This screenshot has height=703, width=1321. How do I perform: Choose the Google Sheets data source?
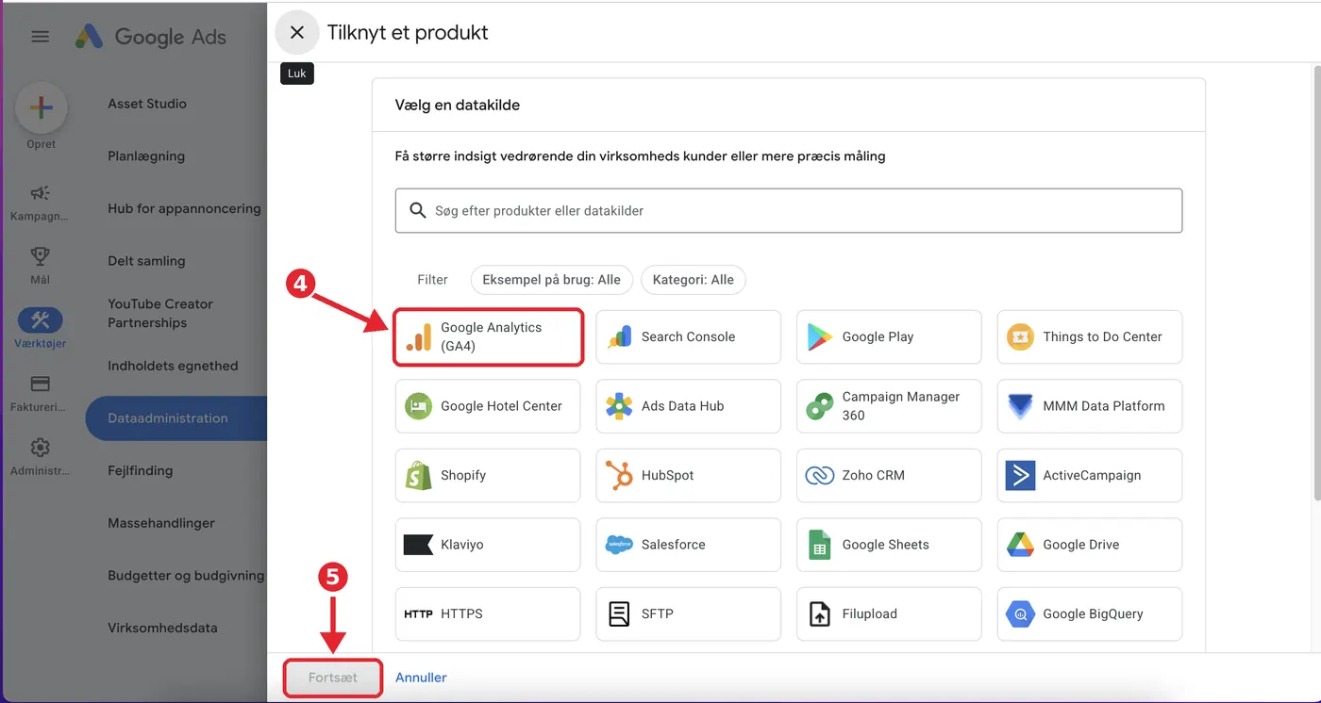click(889, 545)
